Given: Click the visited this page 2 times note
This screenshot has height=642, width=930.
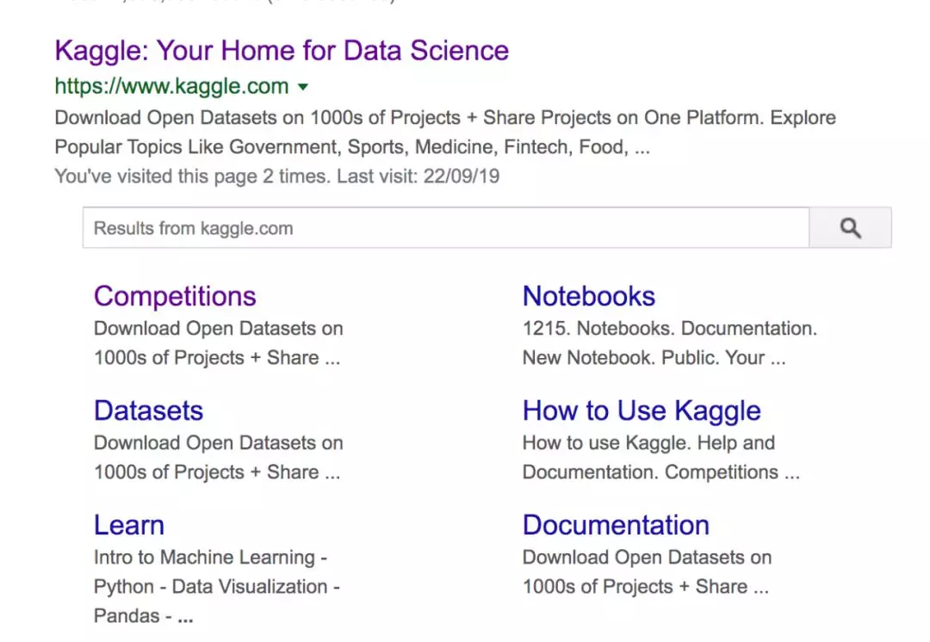Looking at the screenshot, I should (x=193, y=176).
